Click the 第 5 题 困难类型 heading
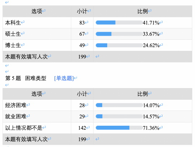 [26, 78]
